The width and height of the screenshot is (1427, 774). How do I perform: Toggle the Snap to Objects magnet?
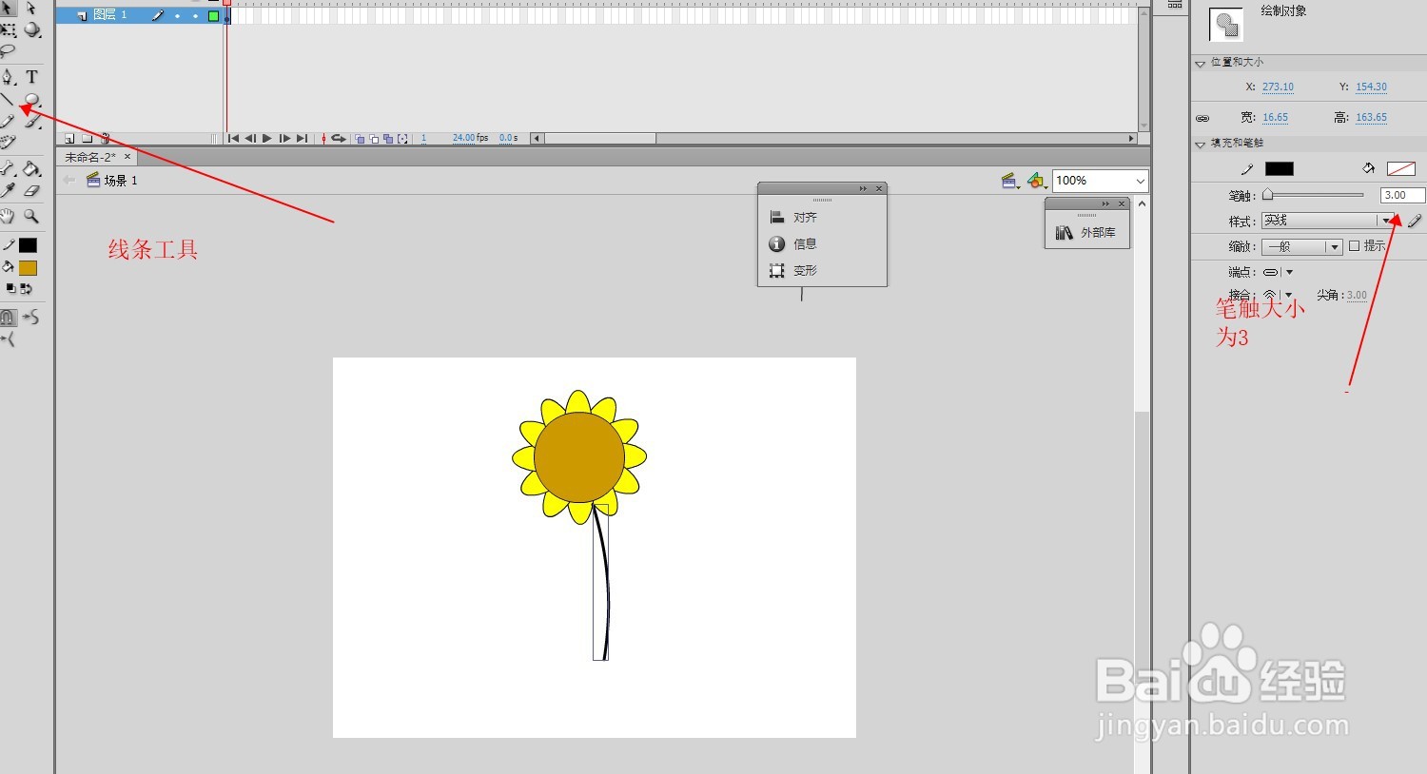click(9, 318)
